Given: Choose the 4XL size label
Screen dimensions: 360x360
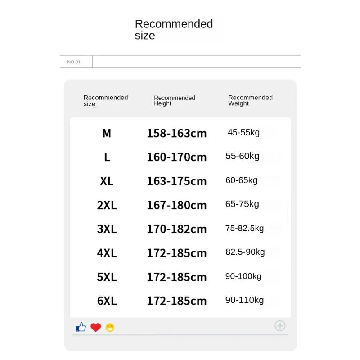Looking at the screenshot, I should (x=107, y=253).
